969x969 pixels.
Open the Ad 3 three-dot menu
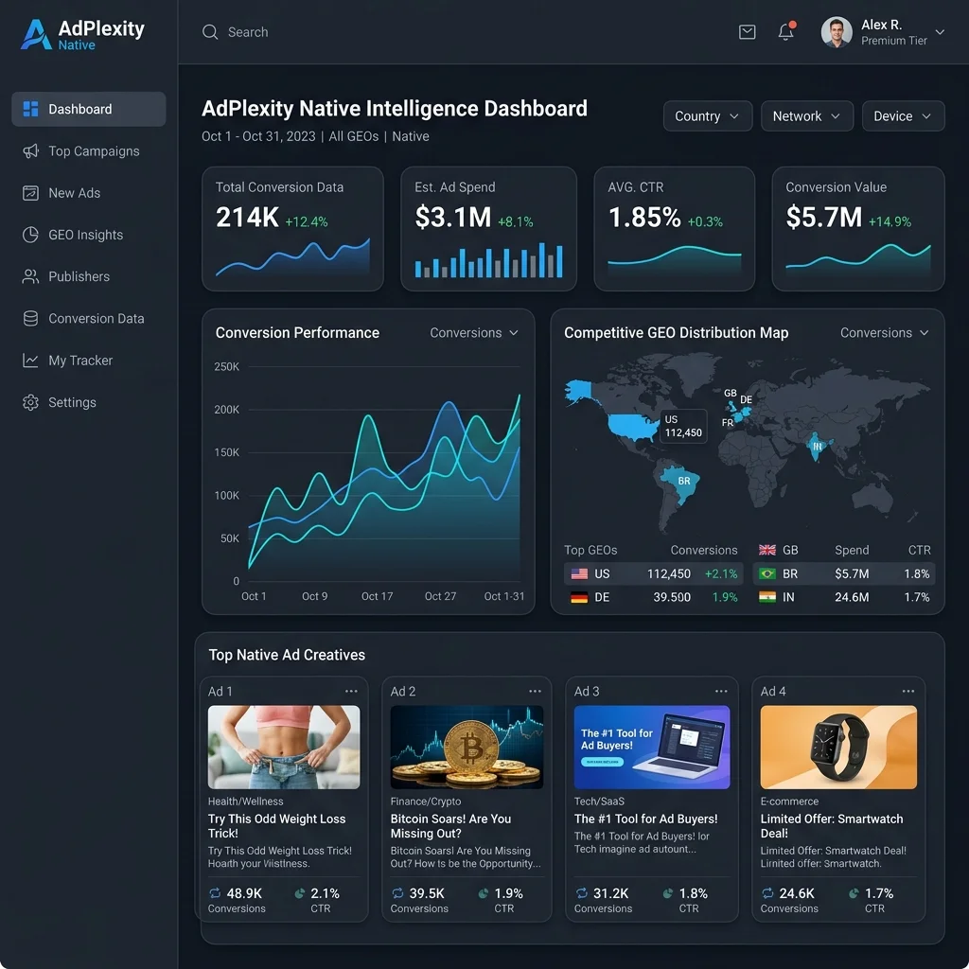tap(720, 691)
